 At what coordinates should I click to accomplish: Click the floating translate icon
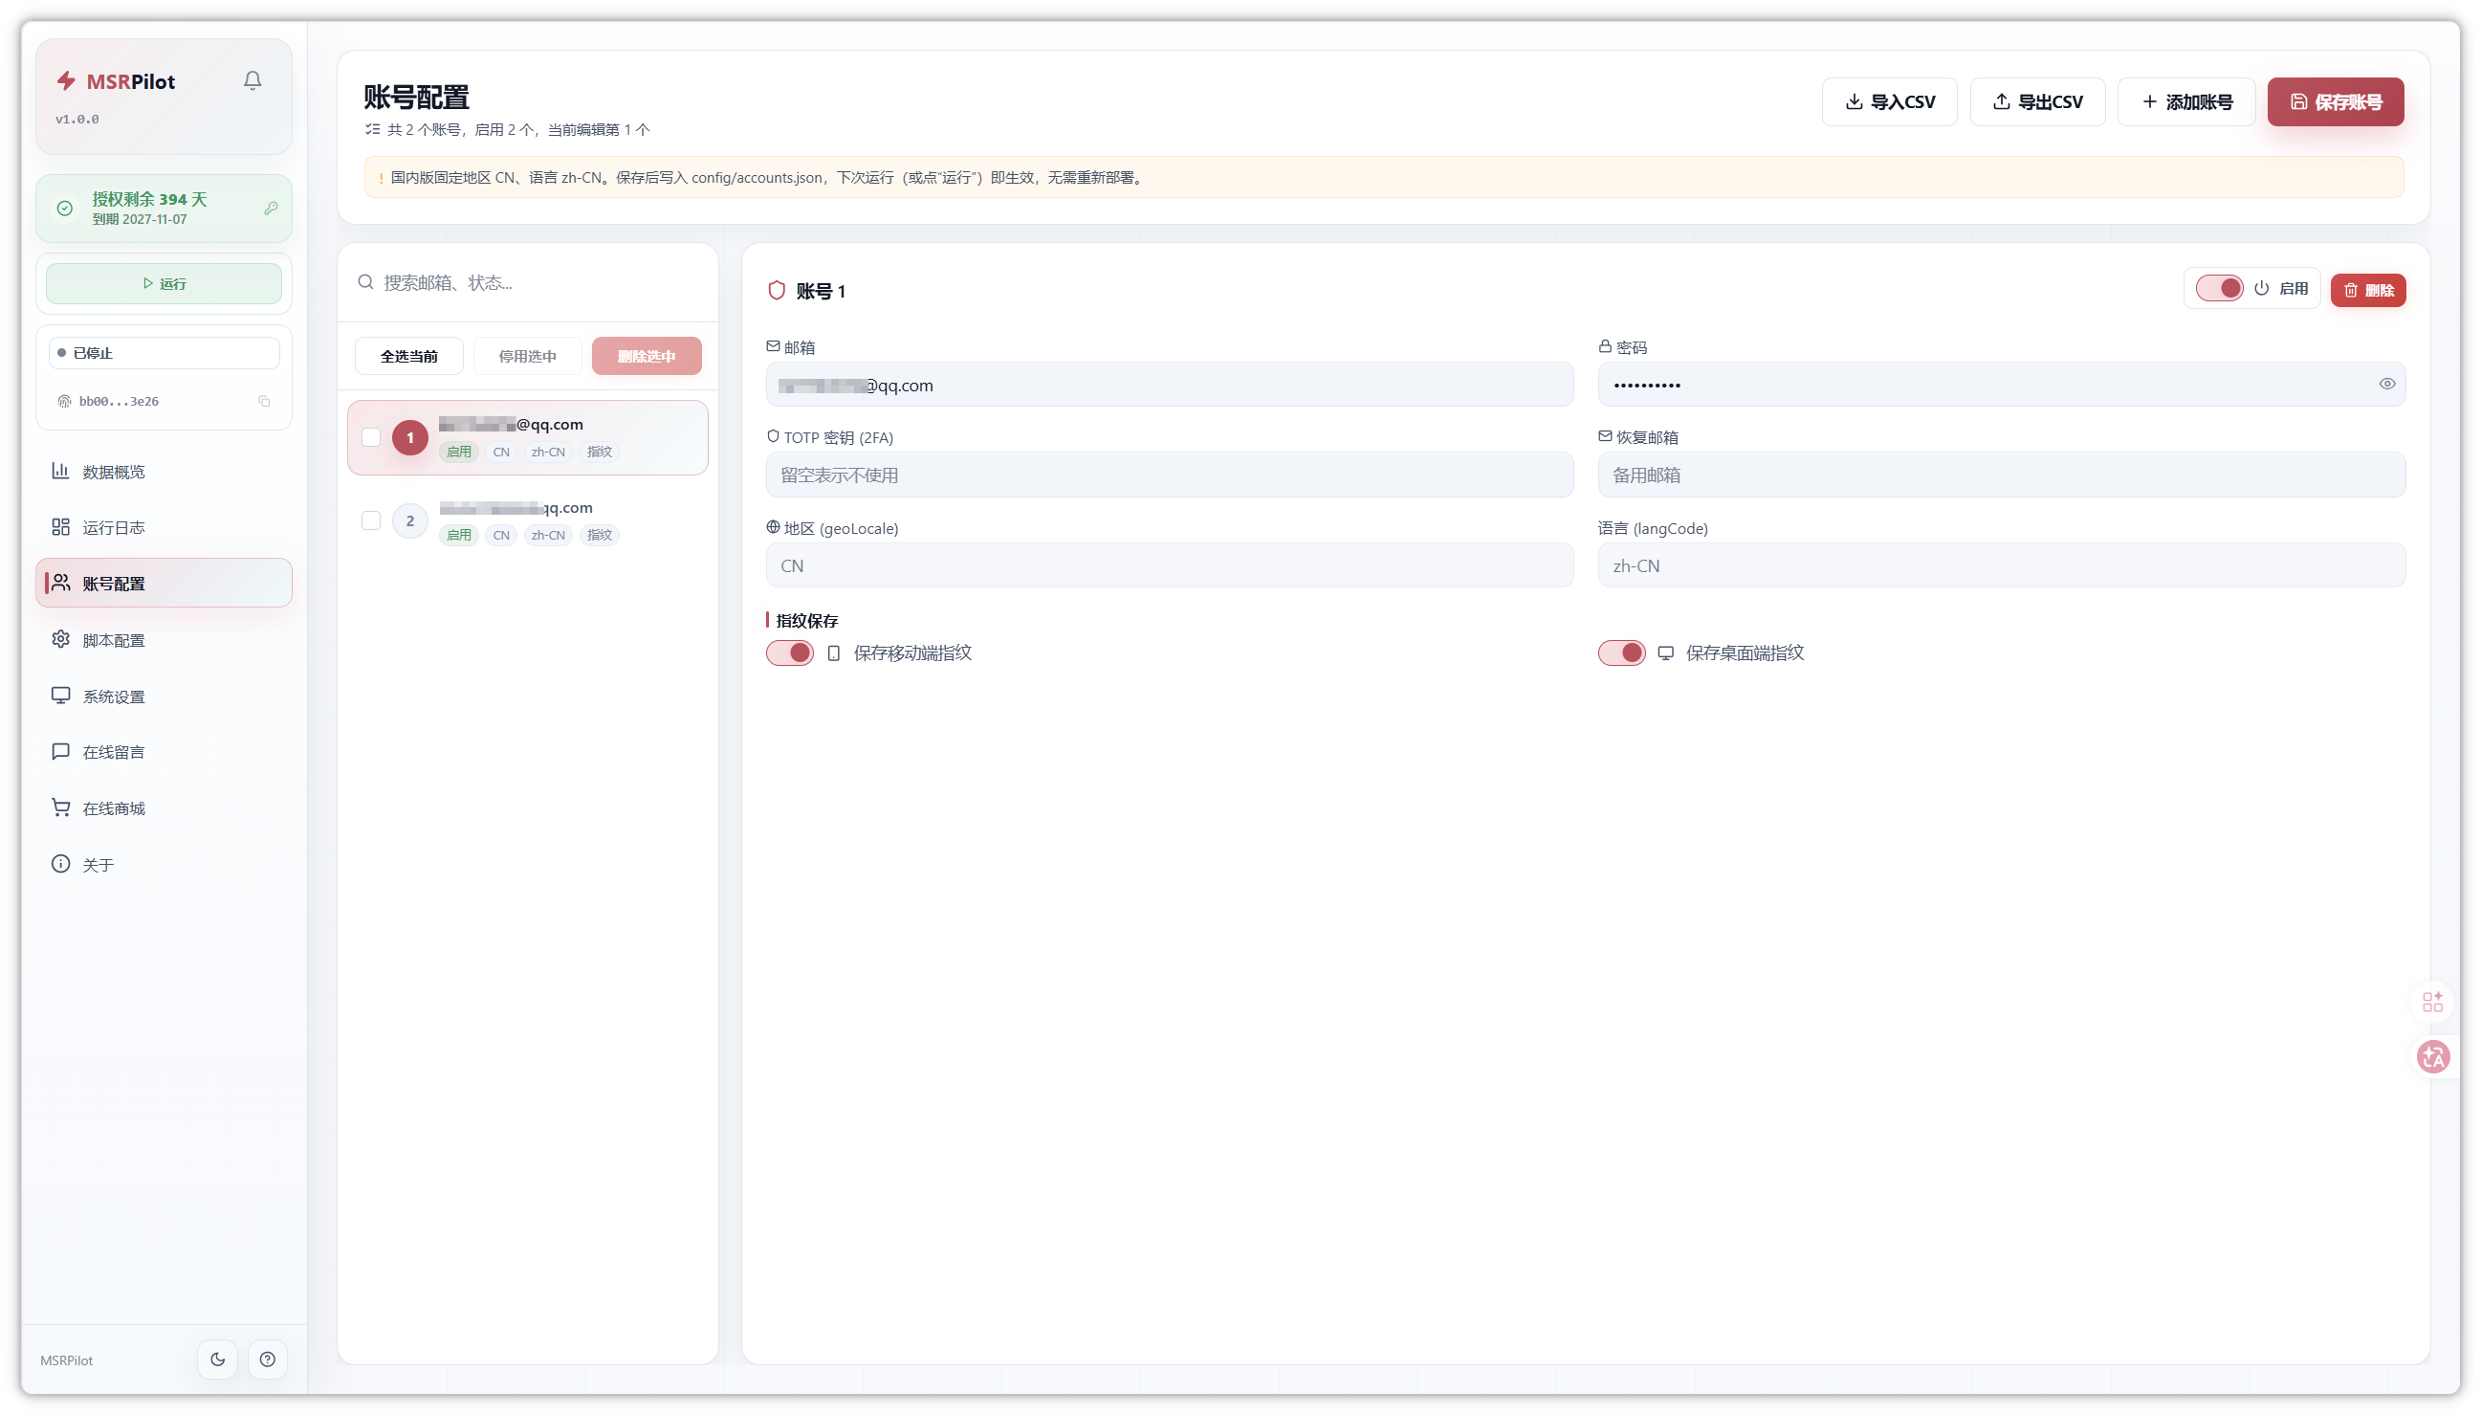2432,1057
